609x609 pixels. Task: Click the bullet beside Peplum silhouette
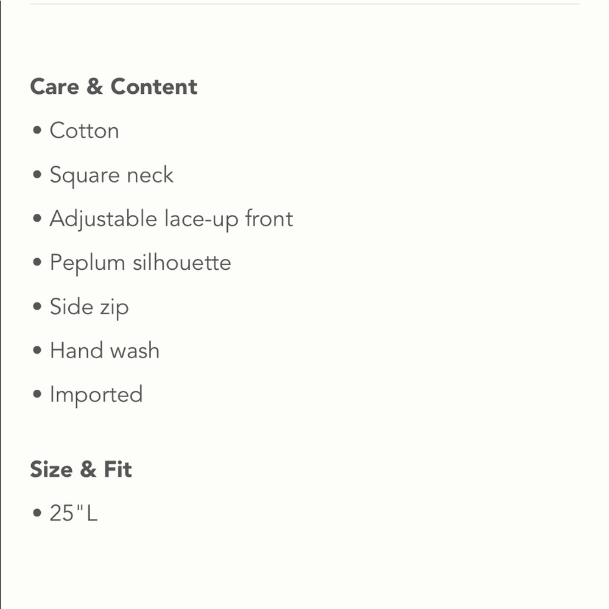37,262
